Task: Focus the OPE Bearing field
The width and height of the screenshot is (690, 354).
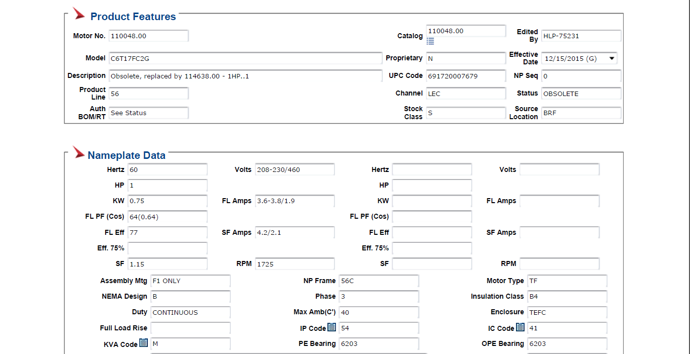Action: point(567,344)
